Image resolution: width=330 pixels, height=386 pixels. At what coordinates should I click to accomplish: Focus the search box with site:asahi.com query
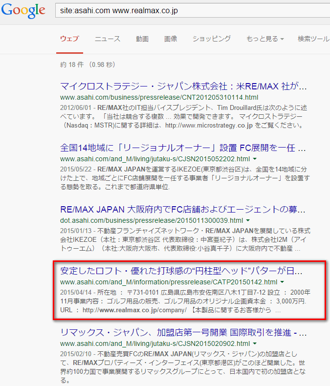point(193,10)
